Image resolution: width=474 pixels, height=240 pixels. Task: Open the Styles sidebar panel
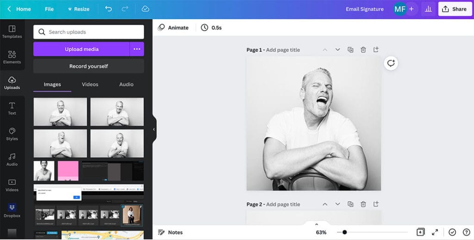12,135
